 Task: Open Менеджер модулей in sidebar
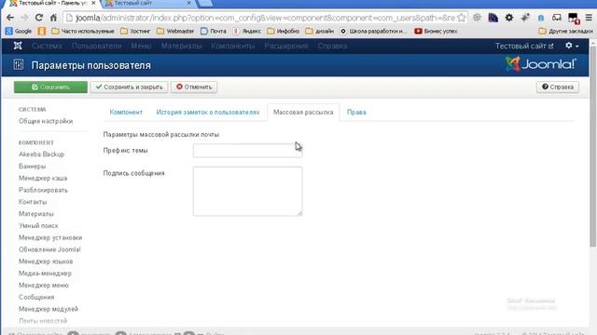pyautogui.click(x=49, y=309)
